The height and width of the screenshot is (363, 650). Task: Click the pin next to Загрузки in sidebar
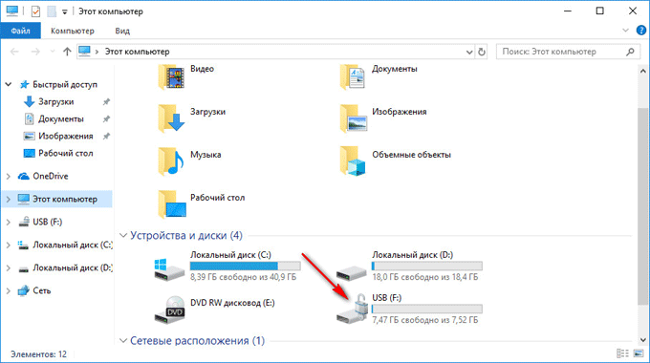coord(106,102)
